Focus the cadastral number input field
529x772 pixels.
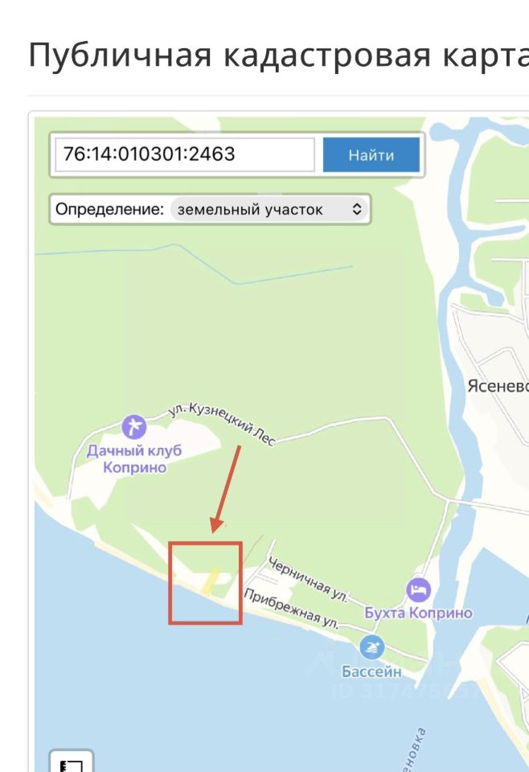pos(185,154)
